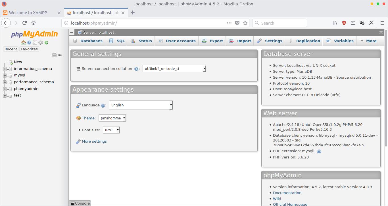Go back with Firefox back button

[x=6, y=23]
